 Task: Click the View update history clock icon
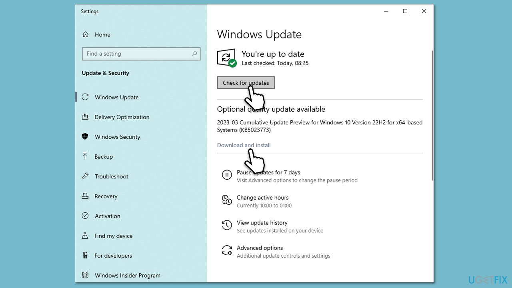click(227, 225)
